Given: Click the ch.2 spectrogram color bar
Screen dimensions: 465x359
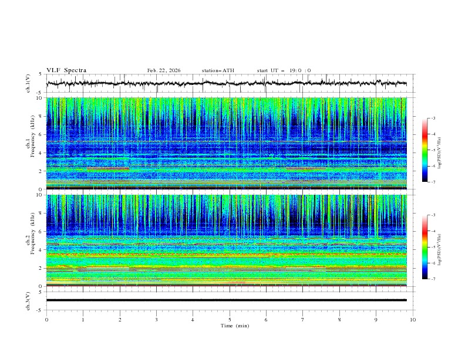Looking at the screenshot, I should coord(424,247).
